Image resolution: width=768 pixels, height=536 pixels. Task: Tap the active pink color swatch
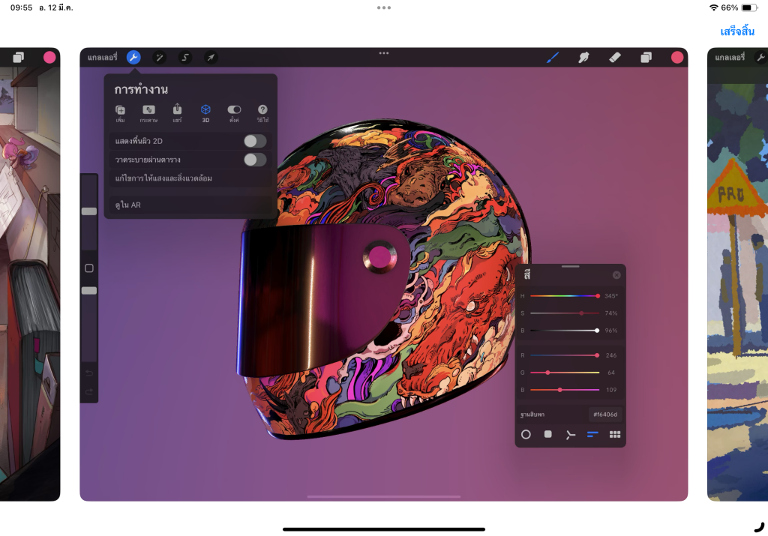677,58
